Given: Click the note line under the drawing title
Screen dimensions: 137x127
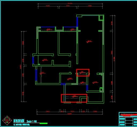Looking at the screenshot, I should click(21, 125).
